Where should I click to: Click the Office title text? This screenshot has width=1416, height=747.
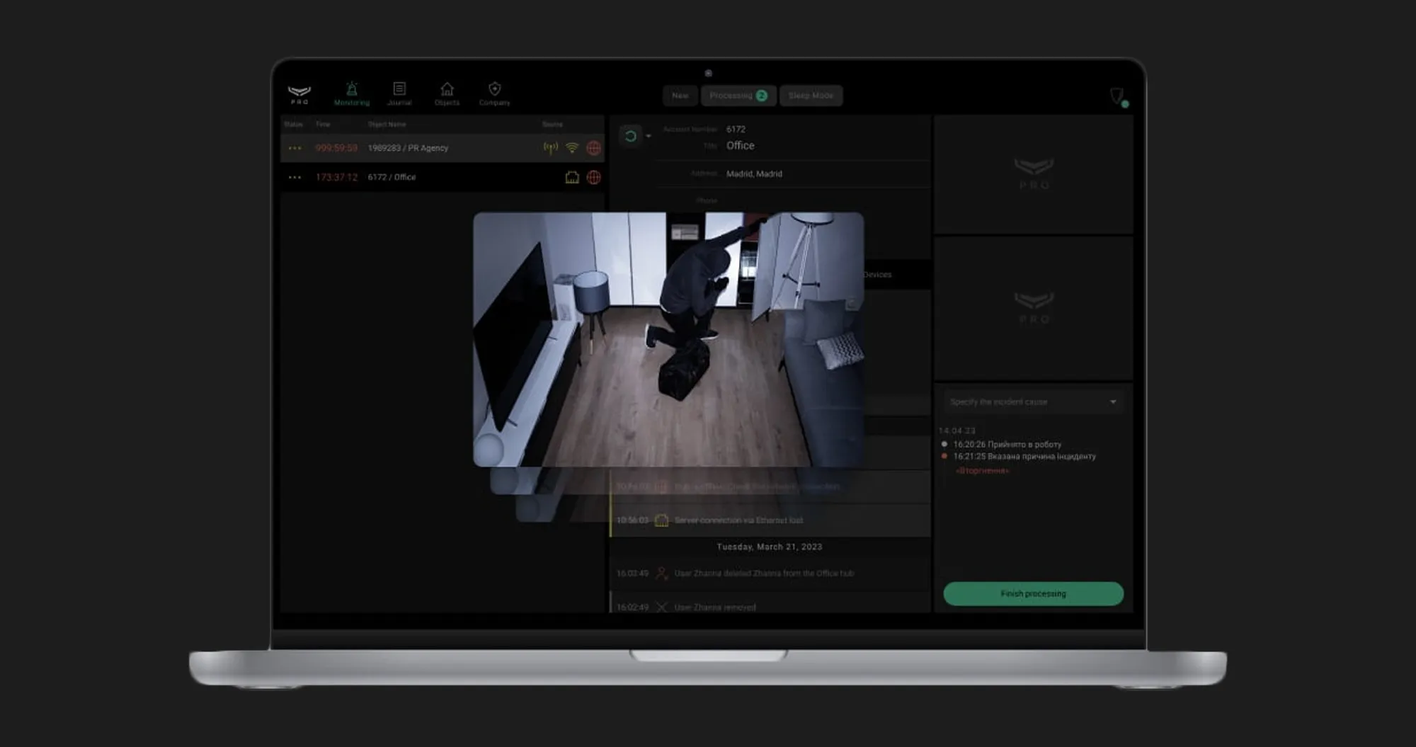pos(740,145)
